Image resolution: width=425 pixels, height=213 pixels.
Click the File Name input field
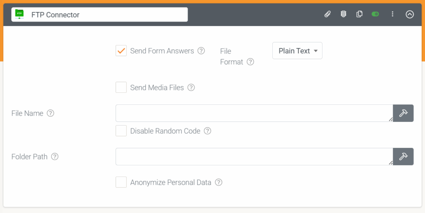(254, 113)
